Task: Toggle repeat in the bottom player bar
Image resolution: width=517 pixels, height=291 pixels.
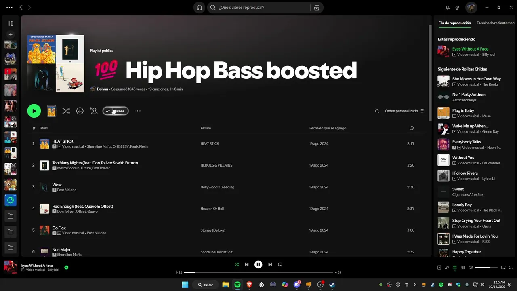Action: point(280,264)
